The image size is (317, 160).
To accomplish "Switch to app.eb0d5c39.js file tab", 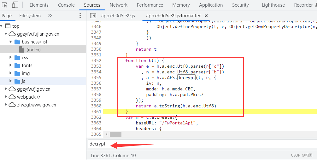I will pos(118,16).
